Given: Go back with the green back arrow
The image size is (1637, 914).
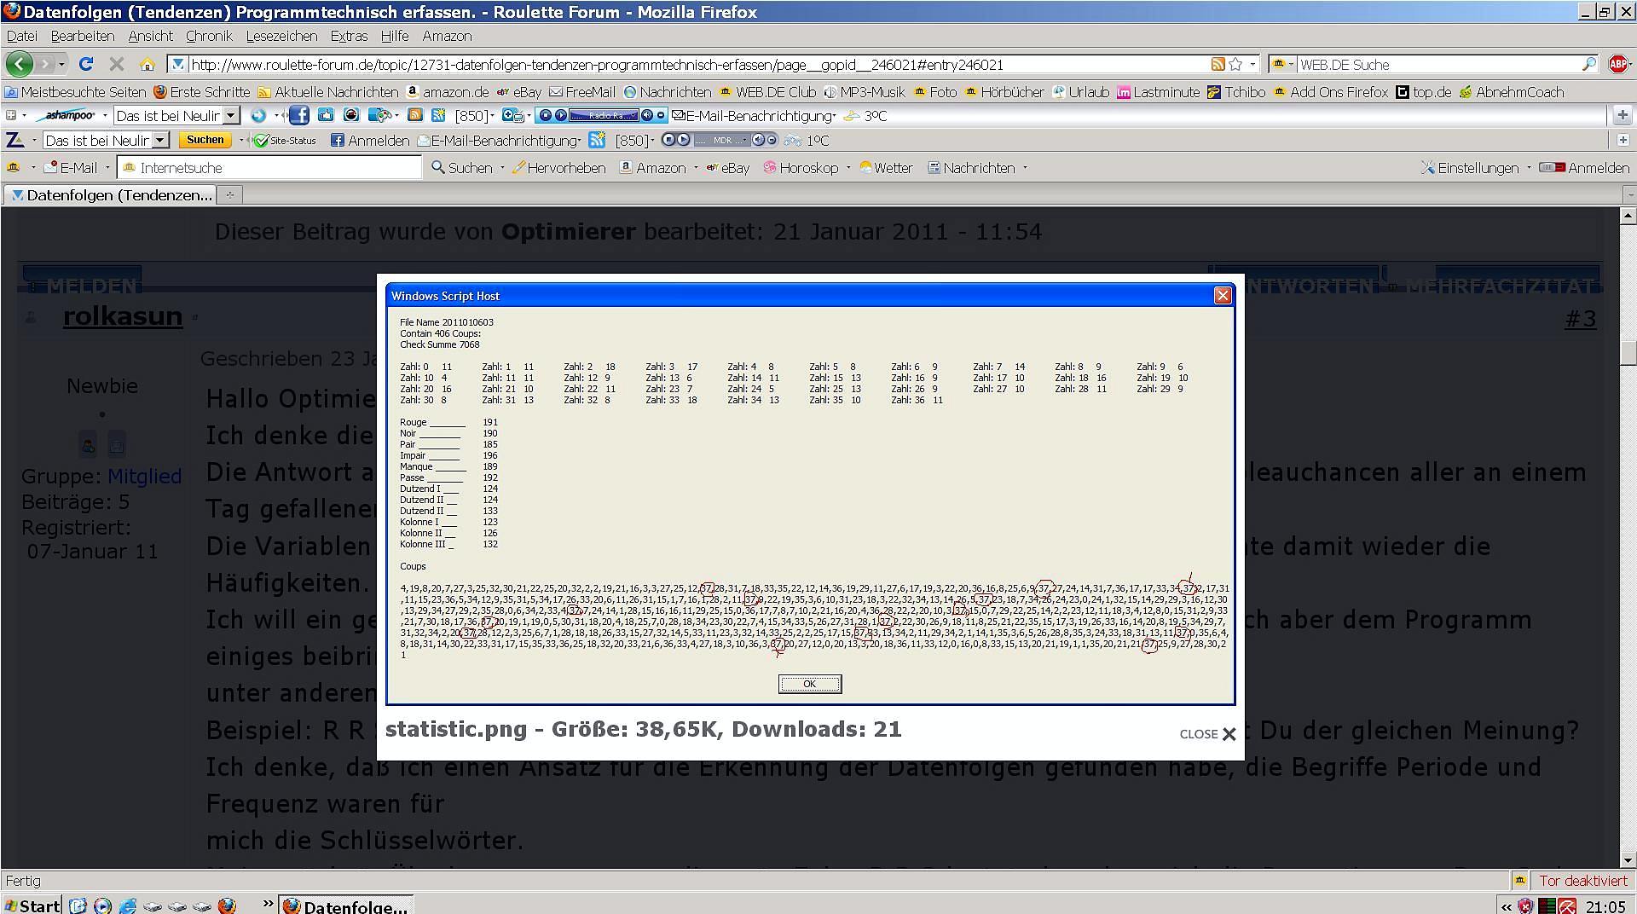Looking at the screenshot, I should click(x=20, y=64).
